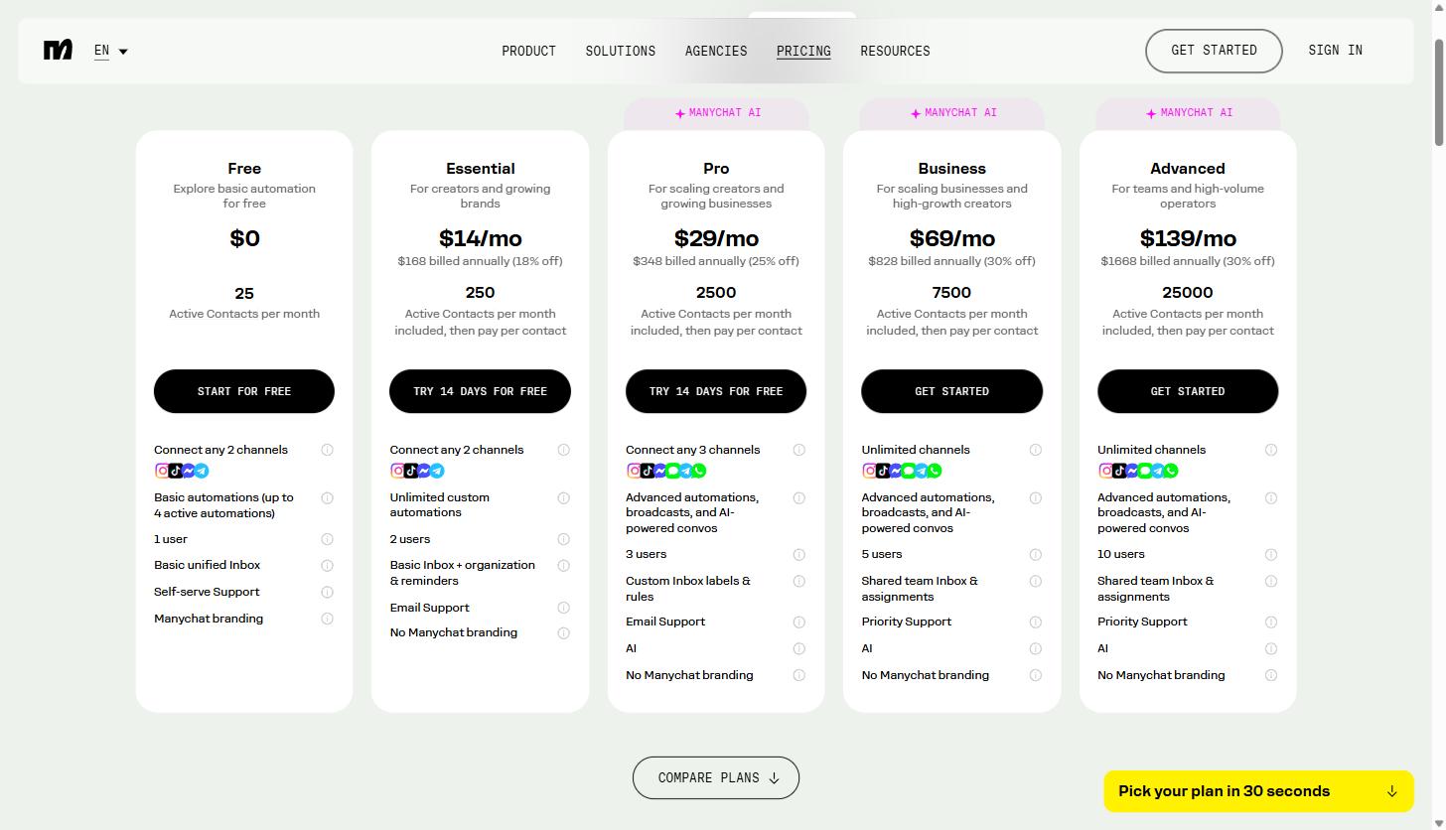Show details for Basic unified Inbox
The height and width of the screenshot is (830, 1446).
[327, 565]
